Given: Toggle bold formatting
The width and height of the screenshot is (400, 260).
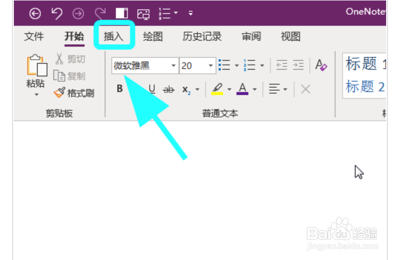Looking at the screenshot, I should (120, 89).
